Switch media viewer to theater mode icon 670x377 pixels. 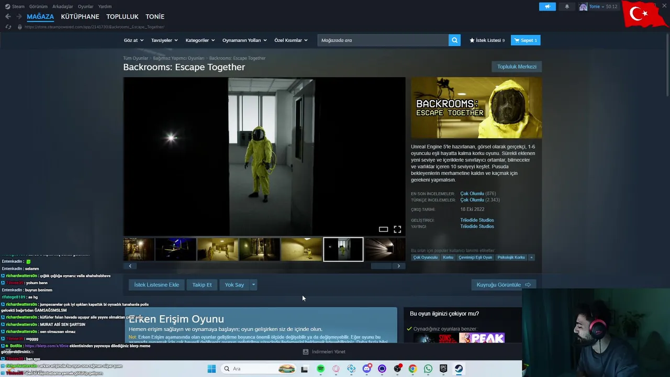383,229
